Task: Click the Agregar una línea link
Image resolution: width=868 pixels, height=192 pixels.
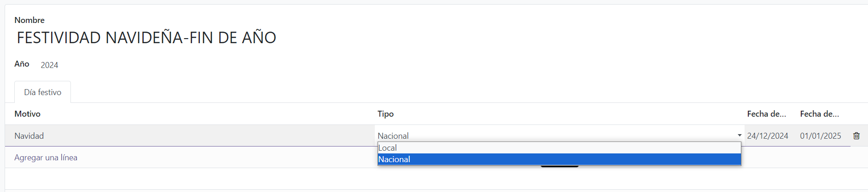Action: coord(46,158)
